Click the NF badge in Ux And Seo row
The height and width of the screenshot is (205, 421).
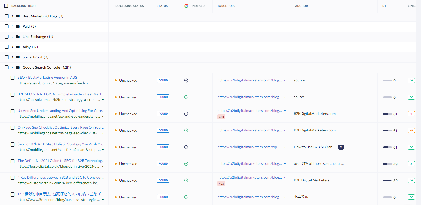pyautogui.click(x=411, y=114)
